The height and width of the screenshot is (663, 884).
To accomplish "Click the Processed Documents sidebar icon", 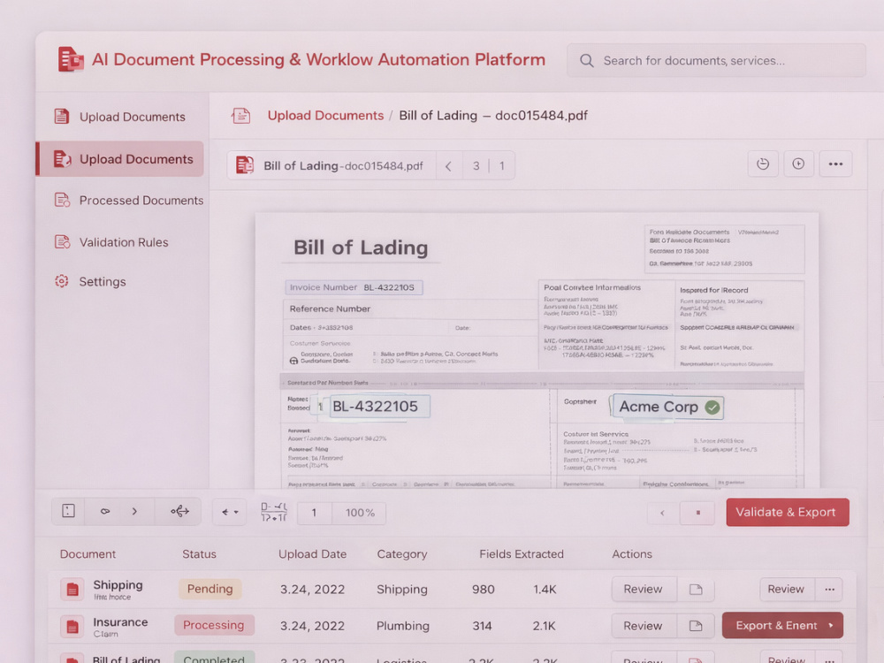I will pyautogui.click(x=62, y=200).
